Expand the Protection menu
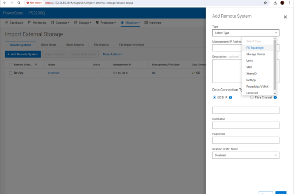Screen dimensions: 294x194 tap(106, 23)
